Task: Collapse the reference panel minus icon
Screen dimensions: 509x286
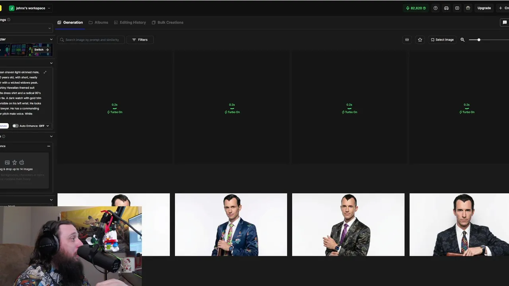Action: coord(49,146)
